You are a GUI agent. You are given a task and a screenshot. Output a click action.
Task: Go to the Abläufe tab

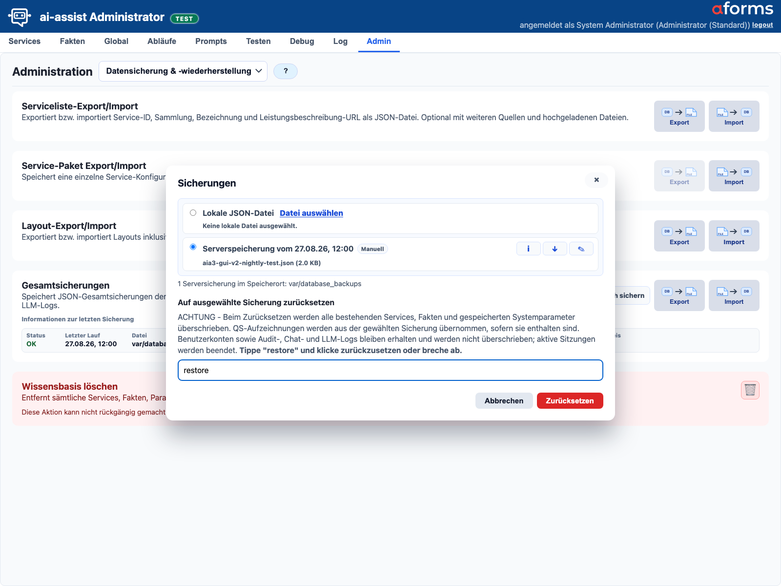coord(162,42)
